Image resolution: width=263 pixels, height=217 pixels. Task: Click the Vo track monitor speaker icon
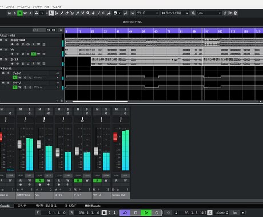pos(18,54)
